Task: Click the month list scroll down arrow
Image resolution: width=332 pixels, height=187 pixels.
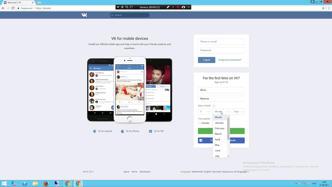Action: click(228, 156)
